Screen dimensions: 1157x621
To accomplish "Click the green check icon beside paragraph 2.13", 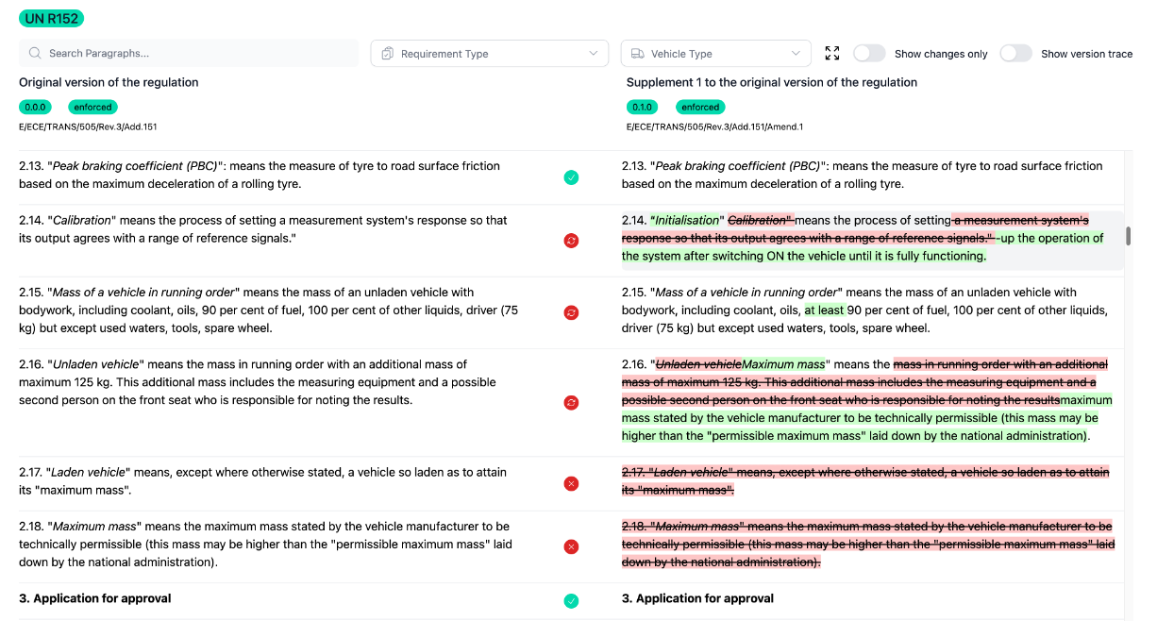I will [571, 176].
